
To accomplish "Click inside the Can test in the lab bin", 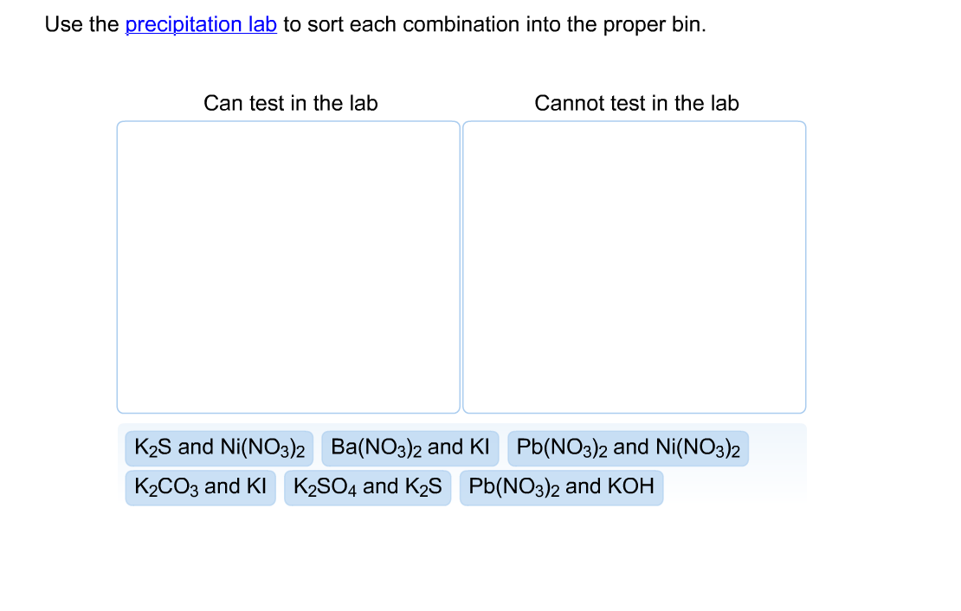I will [x=288, y=267].
